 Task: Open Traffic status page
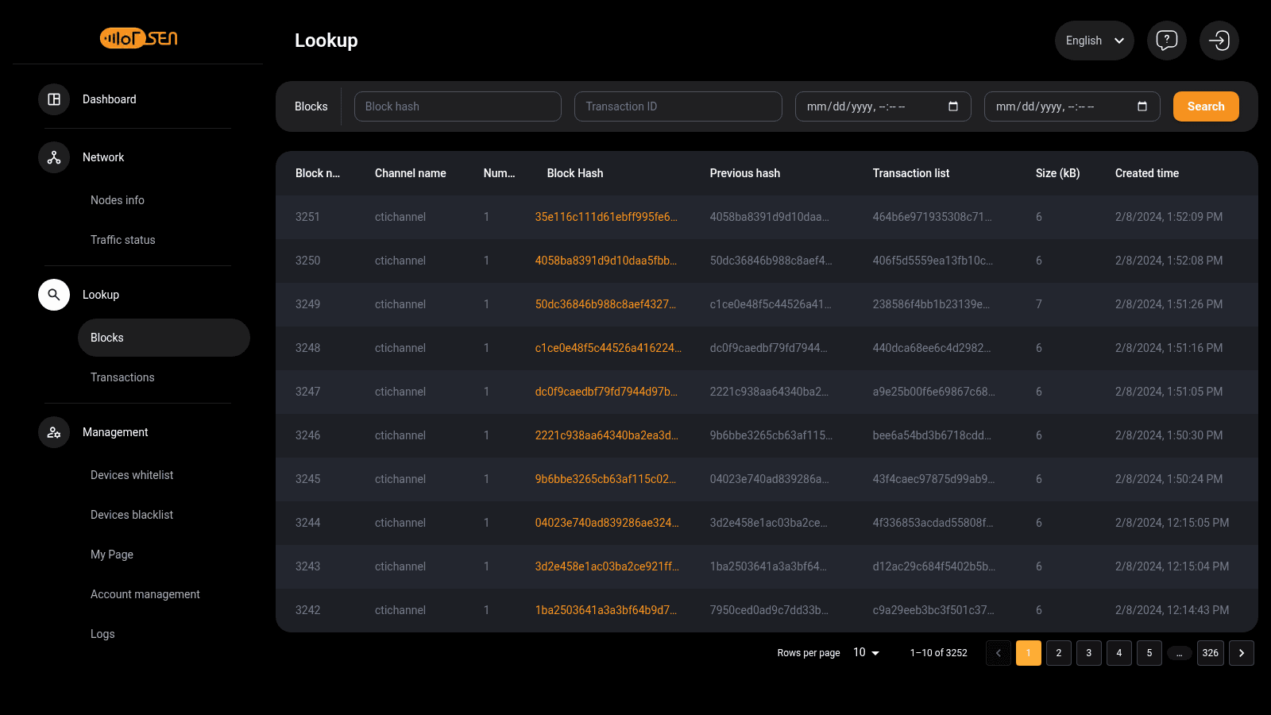[x=123, y=240]
